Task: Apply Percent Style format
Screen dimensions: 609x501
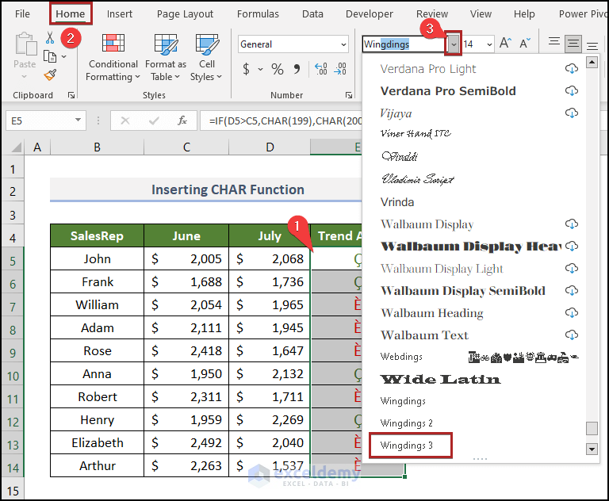Action: pos(278,70)
